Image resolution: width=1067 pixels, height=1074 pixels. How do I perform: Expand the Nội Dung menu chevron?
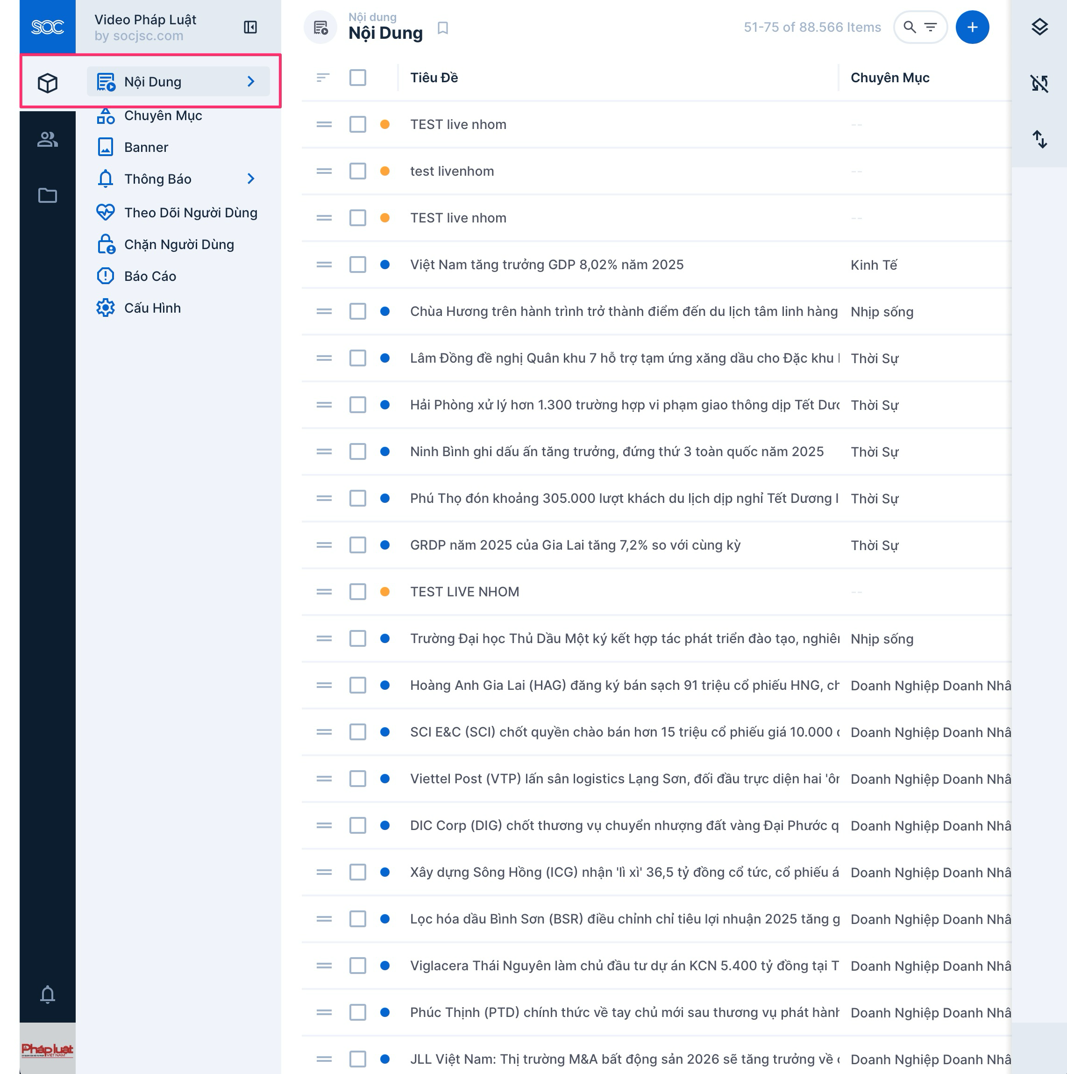coord(251,82)
